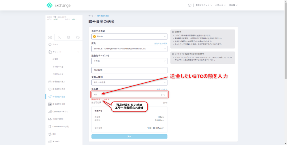Open the 宛先 BINANCE address dropdown

pyautogui.click(x=129, y=49)
